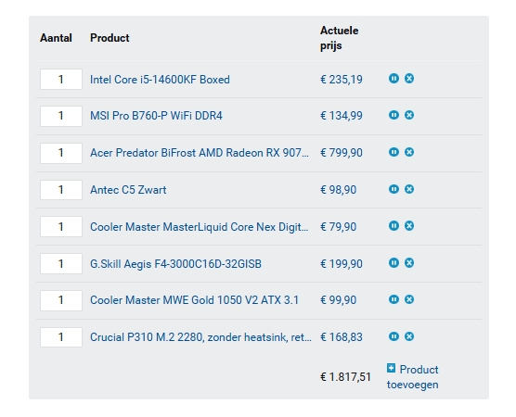The image size is (516, 417).
Task: Focus quantity field for Antec C5 Zwart
Action: point(61,190)
